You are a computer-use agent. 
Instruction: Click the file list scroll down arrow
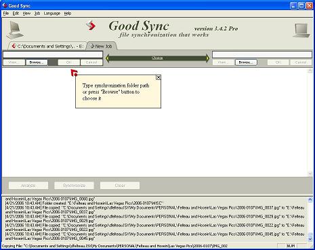[x=310, y=173]
